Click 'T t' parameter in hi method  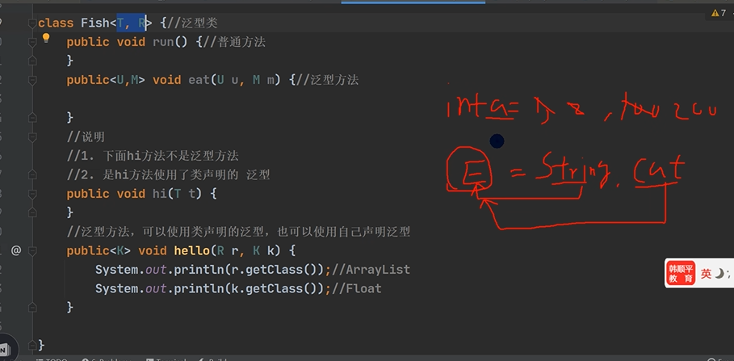[184, 194]
